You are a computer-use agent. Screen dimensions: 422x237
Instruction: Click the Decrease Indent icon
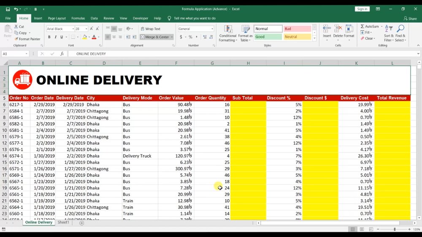pyautogui.click(x=128, y=37)
